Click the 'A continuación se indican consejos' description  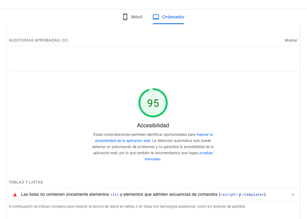127,206
